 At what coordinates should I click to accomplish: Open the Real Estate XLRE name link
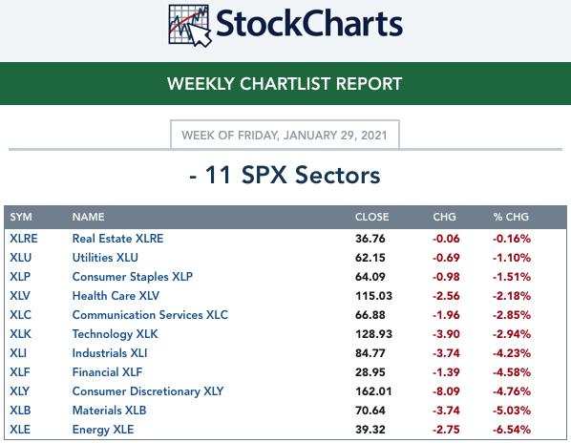[117, 239]
